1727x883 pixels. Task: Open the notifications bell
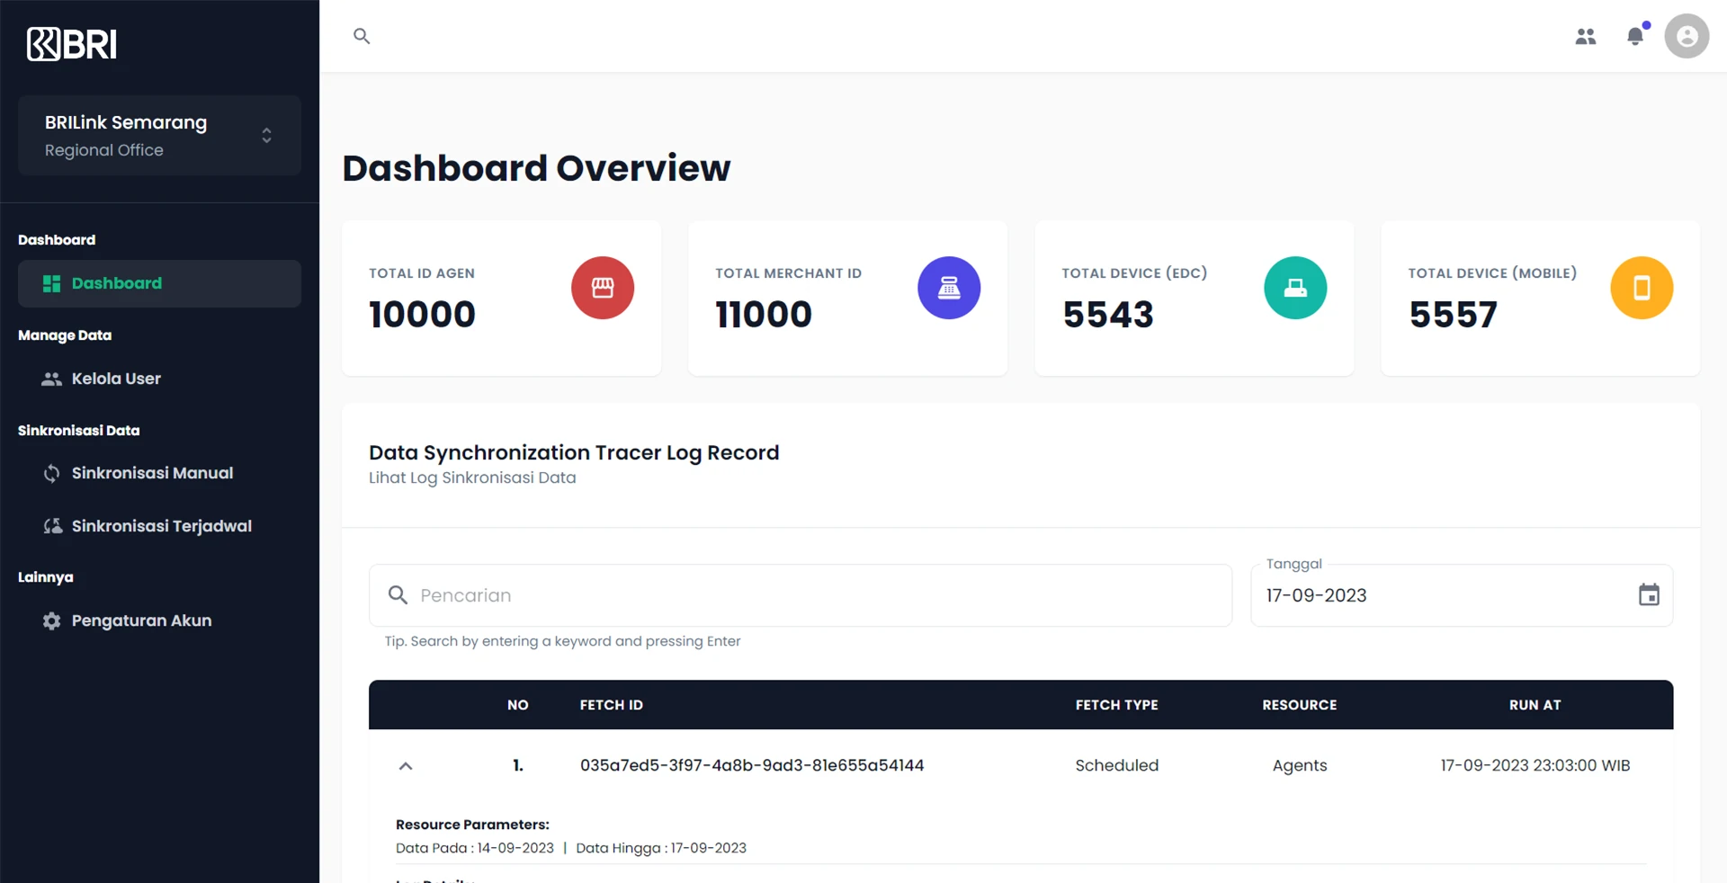point(1635,36)
